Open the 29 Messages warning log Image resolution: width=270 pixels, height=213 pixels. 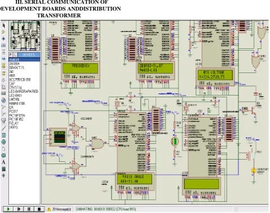59,209
